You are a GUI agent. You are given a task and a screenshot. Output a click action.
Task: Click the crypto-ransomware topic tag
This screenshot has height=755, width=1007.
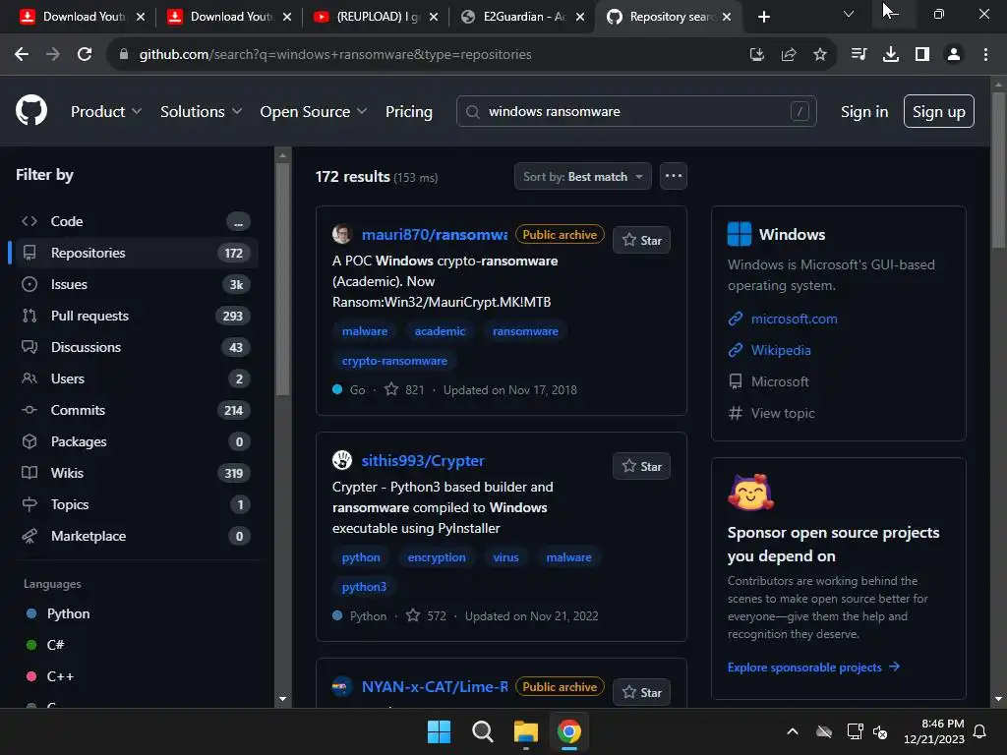coord(394,361)
